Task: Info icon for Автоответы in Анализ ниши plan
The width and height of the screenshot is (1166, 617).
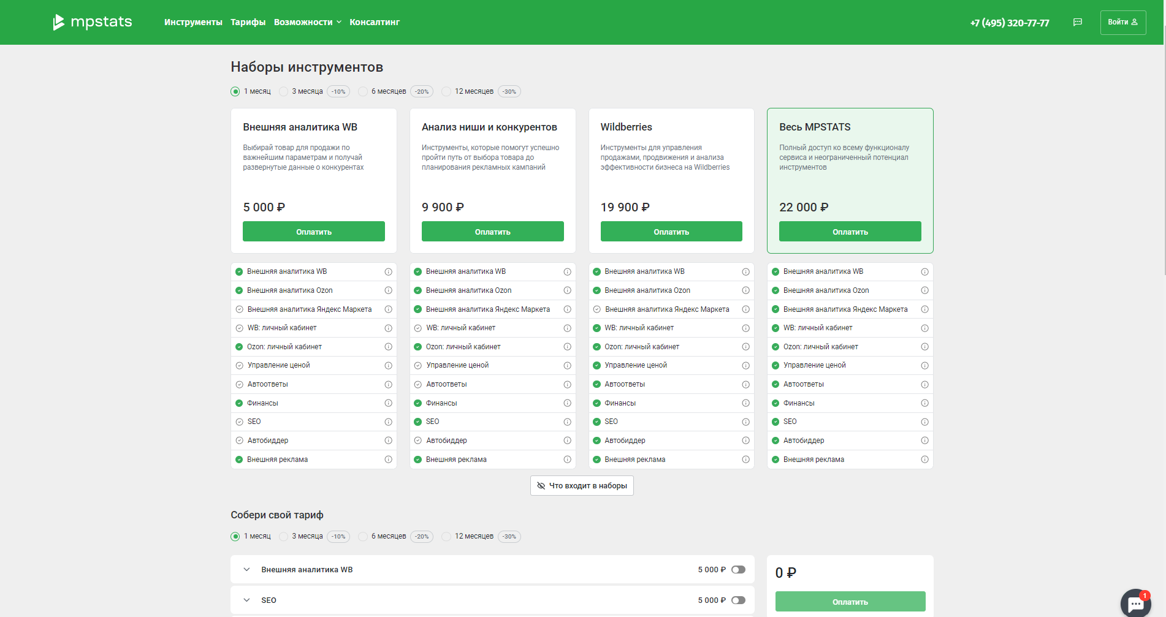Action: point(567,385)
